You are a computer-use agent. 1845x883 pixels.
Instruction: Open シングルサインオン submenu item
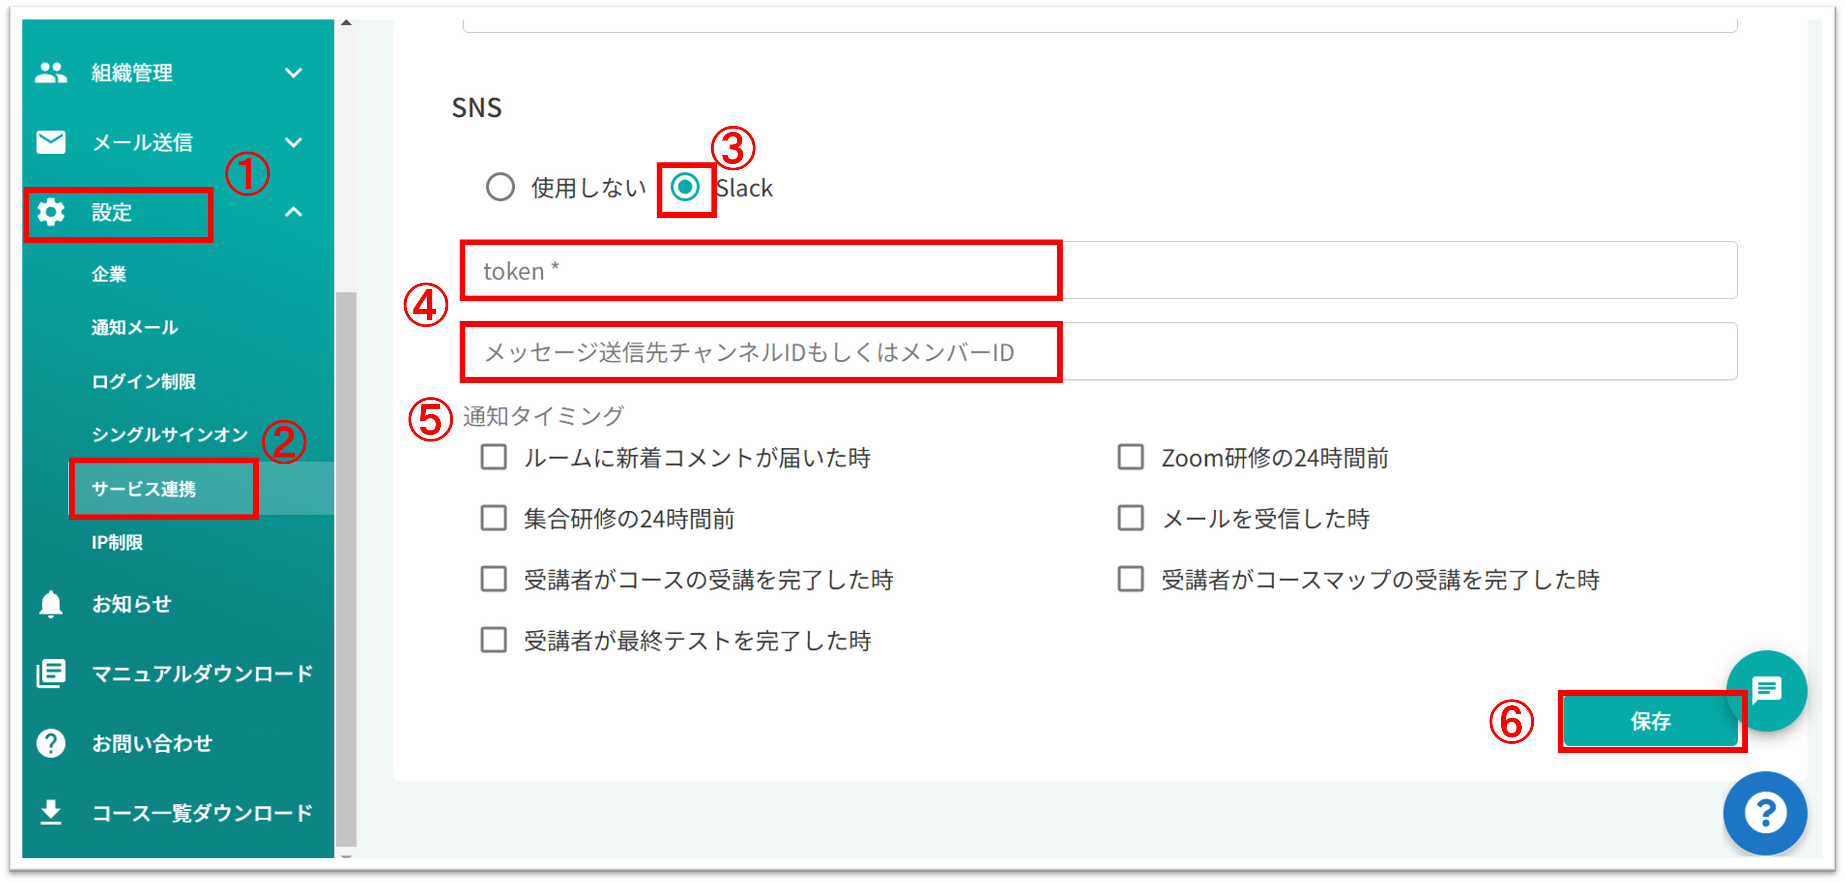(170, 434)
